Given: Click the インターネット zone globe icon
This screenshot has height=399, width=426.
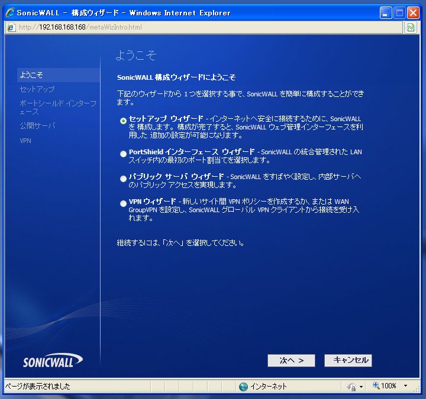Looking at the screenshot, I should coord(243,386).
